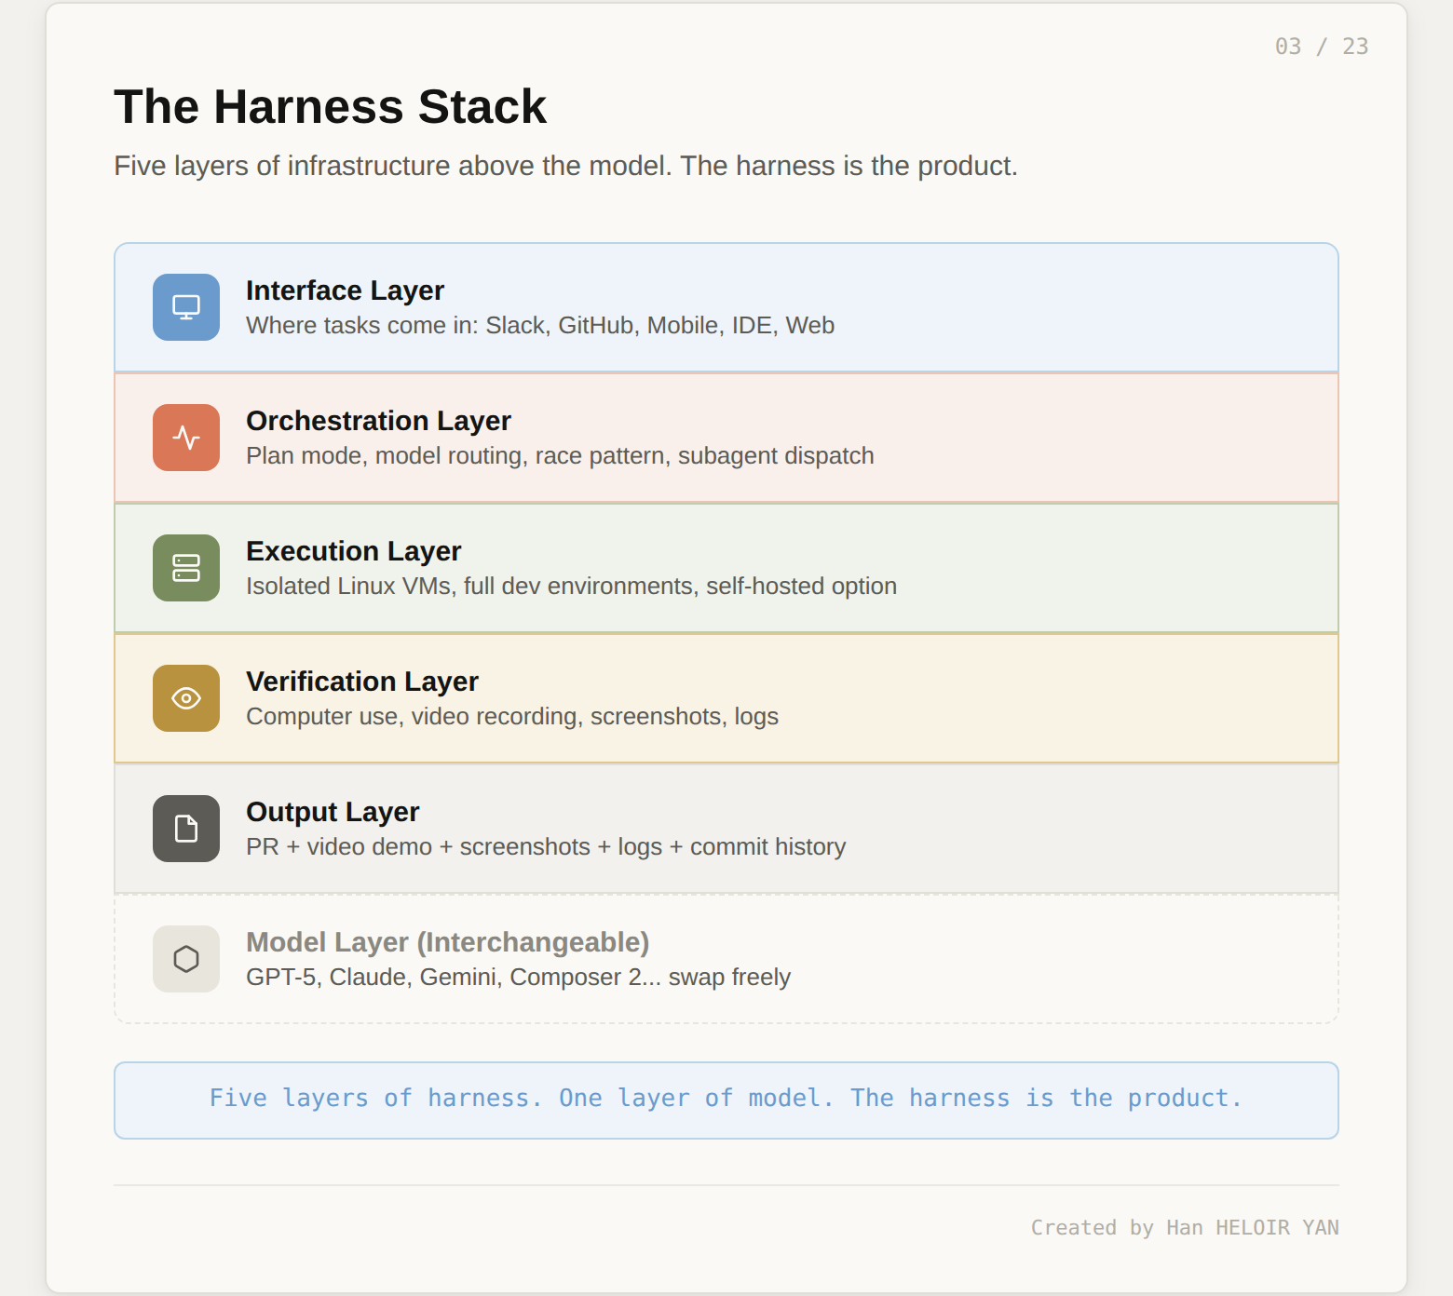Select the Interface Layer heading
The image size is (1453, 1296).
coord(345,290)
